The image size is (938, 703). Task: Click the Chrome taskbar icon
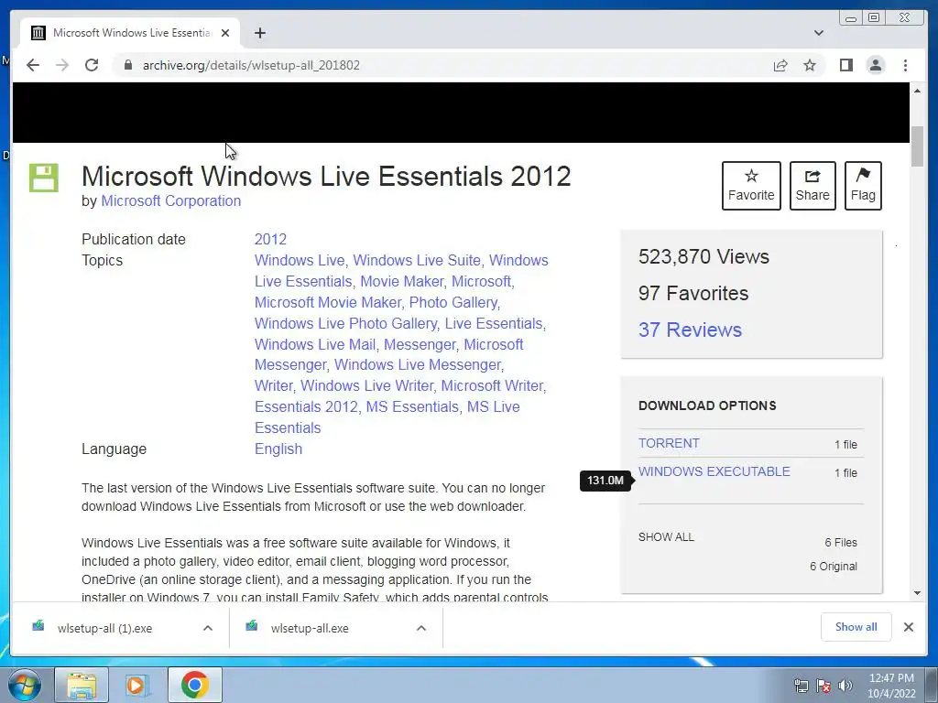point(194,685)
